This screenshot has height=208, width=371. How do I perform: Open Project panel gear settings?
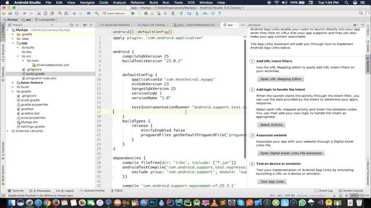pyautogui.click(x=85, y=25)
